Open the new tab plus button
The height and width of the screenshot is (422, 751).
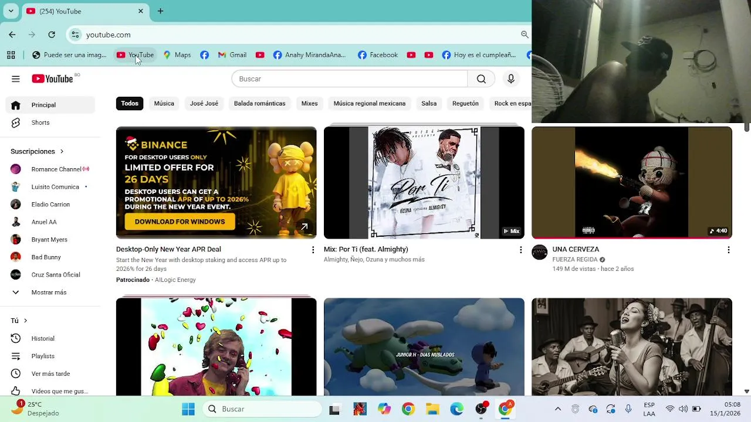click(160, 11)
